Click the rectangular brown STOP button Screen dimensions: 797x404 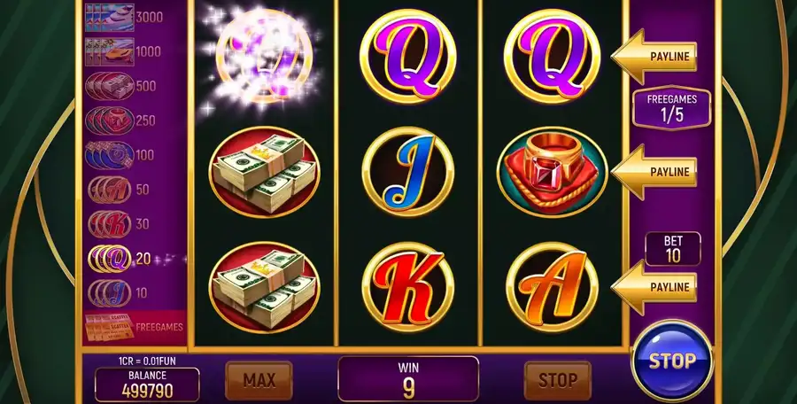coord(558,380)
